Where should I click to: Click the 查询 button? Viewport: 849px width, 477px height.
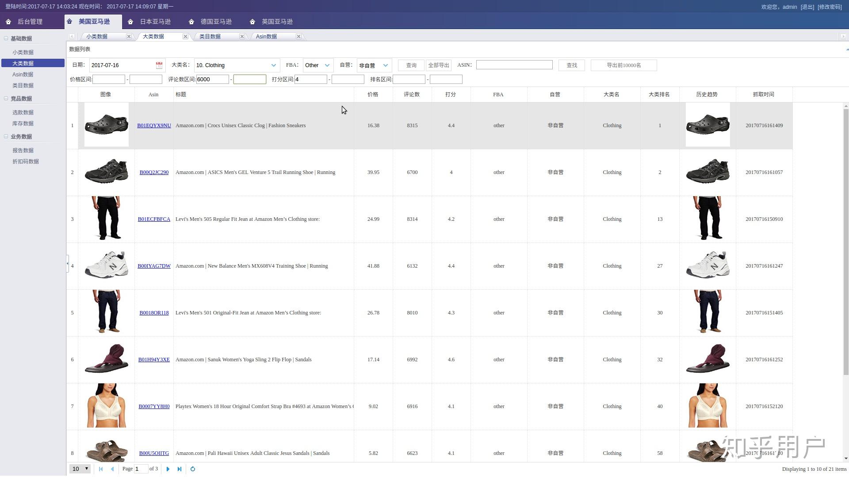tap(411, 65)
